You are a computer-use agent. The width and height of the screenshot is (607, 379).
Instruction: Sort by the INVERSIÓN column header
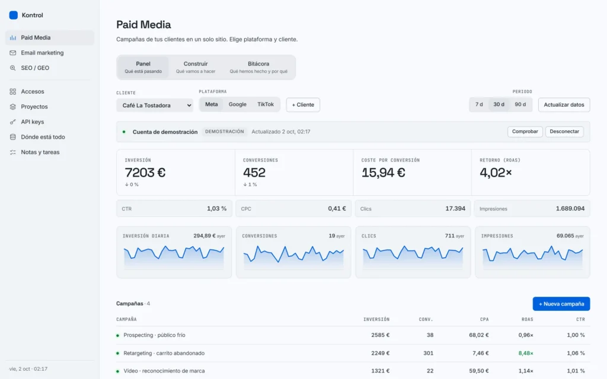(376, 319)
